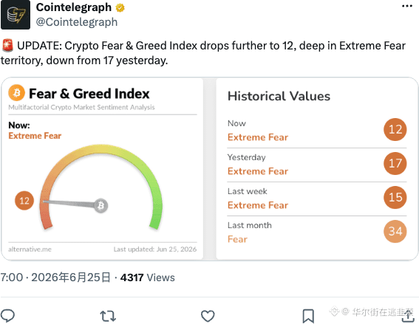
Task: Select the Last week value circle 15
Action: coord(395,197)
